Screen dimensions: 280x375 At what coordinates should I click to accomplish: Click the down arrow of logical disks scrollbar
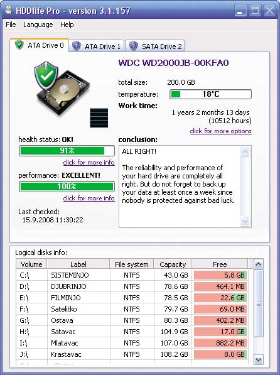click(258, 359)
